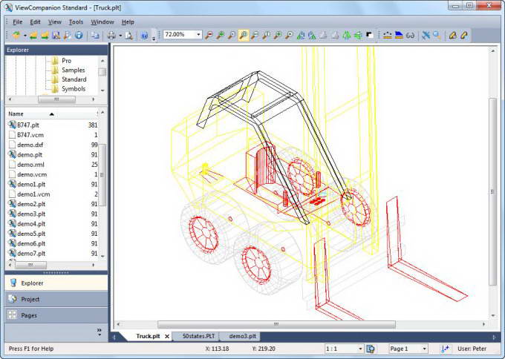505x359 pixels.
Task: Click the glasses icon in toolbar
Action: pyautogui.click(x=409, y=35)
